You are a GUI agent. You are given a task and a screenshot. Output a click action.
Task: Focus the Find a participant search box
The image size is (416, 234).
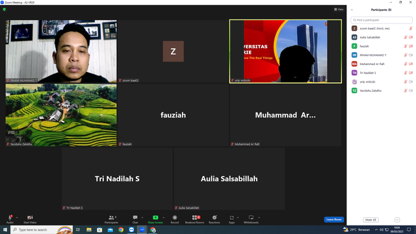[x=382, y=20]
